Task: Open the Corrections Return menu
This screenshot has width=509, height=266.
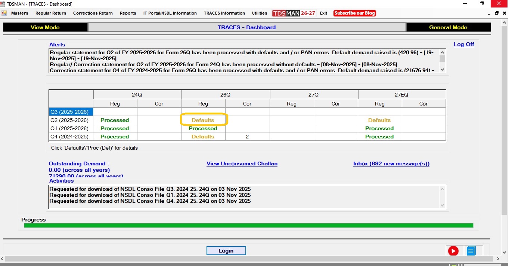Action: coord(93,13)
